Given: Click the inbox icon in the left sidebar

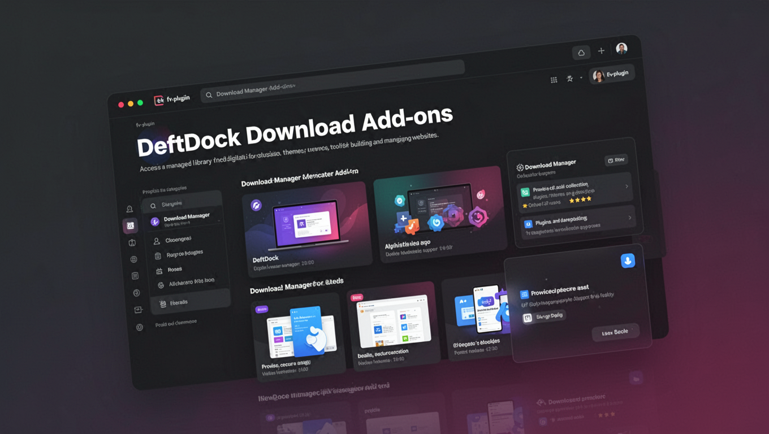Looking at the screenshot, I should click(138, 310).
